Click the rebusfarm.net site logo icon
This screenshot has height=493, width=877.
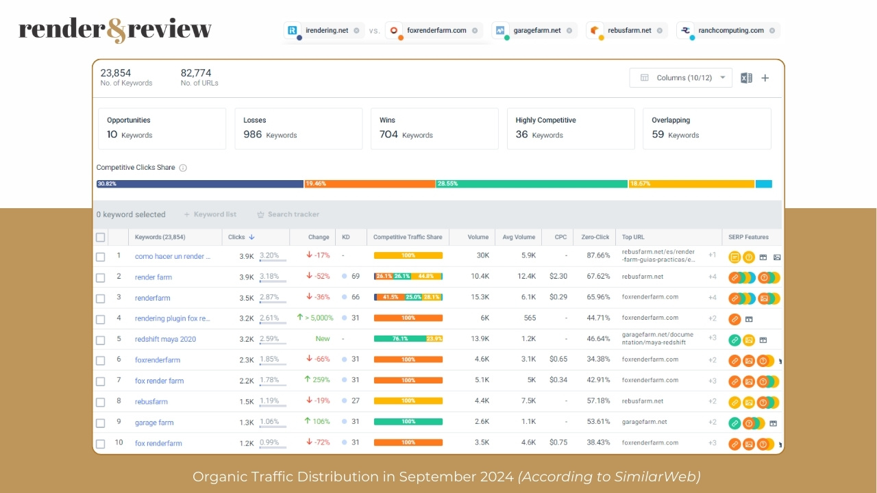(x=595, y=30)
